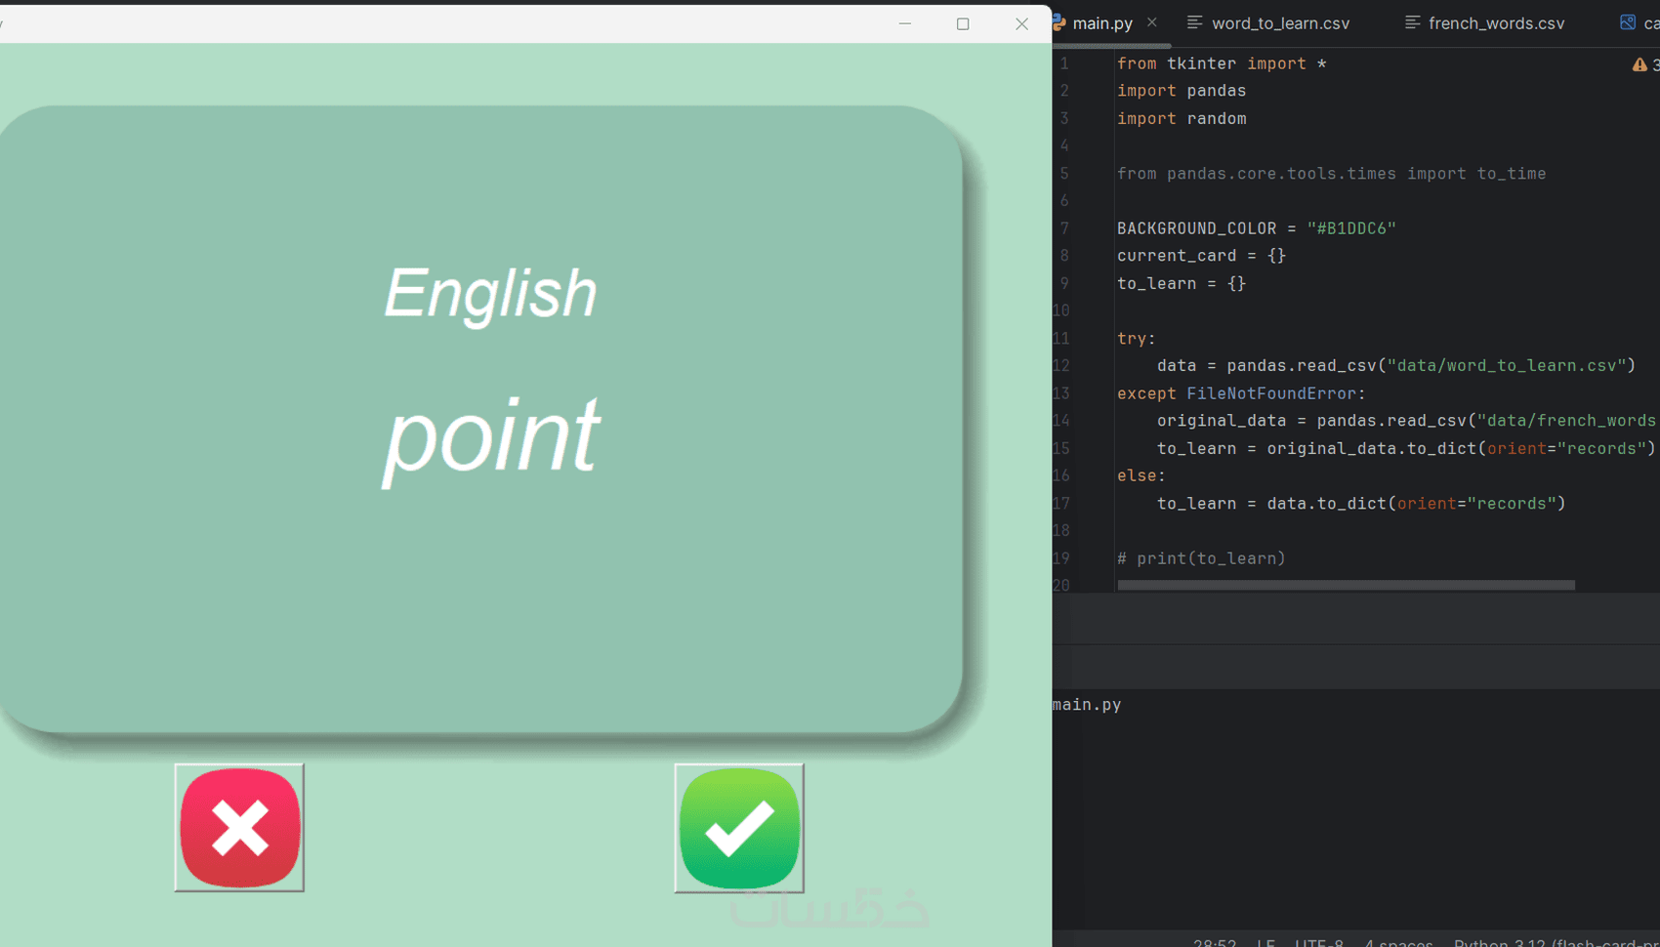
Task: Click the red X wrong-answer button
Action: point(239,828)
